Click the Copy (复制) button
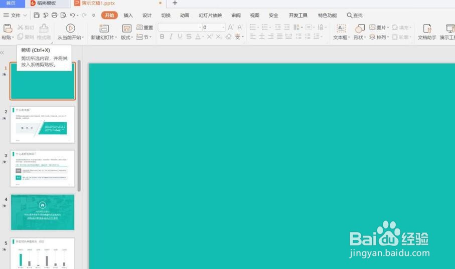The height and width of the screenshot is (269, 455). coord(26,37)
